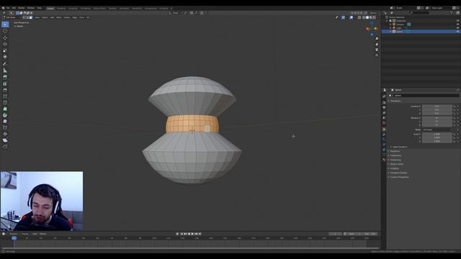This screenshot has height=259, width=461.
Task: Click the pan view hand icon
Action: tap(377, 45)
